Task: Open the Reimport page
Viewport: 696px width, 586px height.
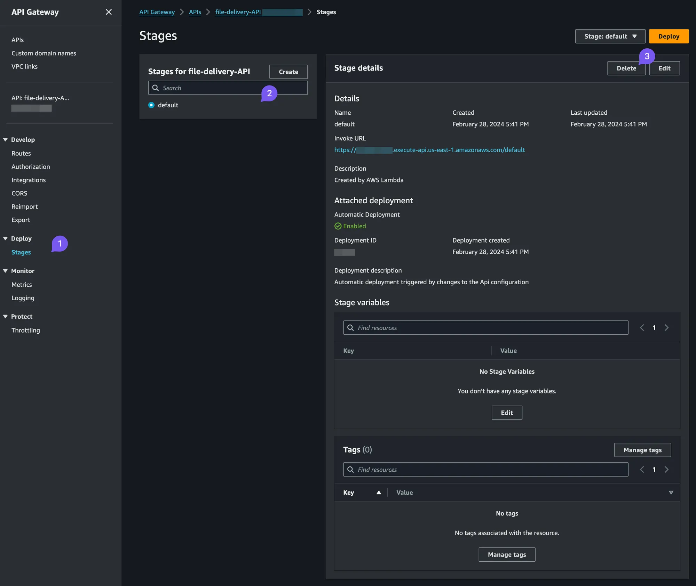Action: [24, 206]
